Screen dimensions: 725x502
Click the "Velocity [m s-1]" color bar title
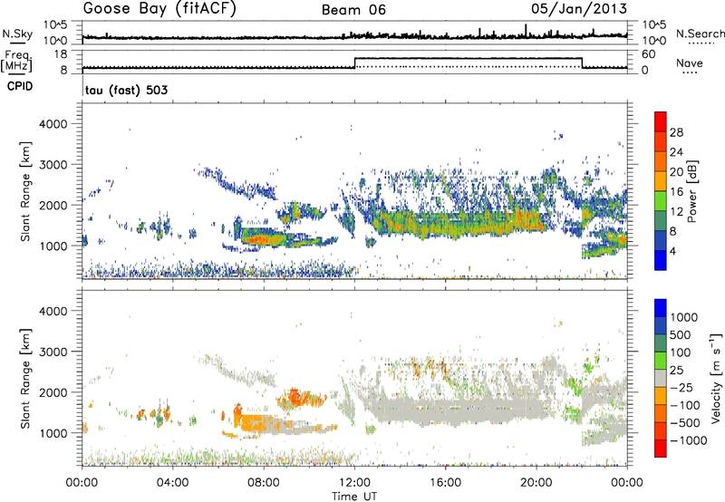click(716, 378)
